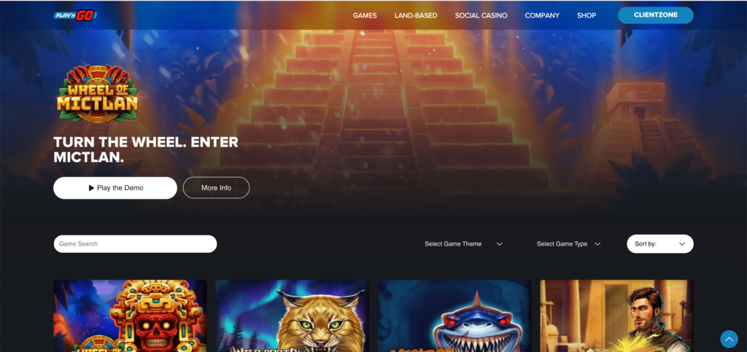Open the Sort by dropdown

659,244
